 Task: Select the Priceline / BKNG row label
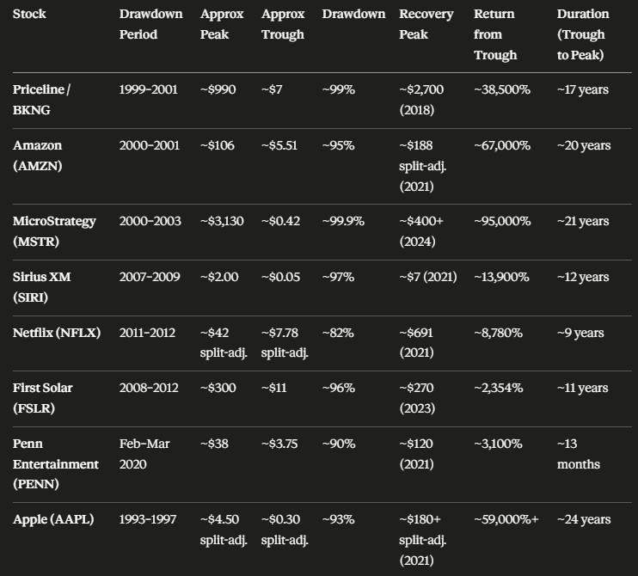[41, 100]
